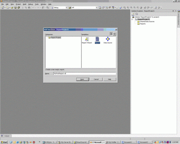The image size is (180, 144).
Task: Click the Find text box containing 'alt'
Action: point(84,8)
